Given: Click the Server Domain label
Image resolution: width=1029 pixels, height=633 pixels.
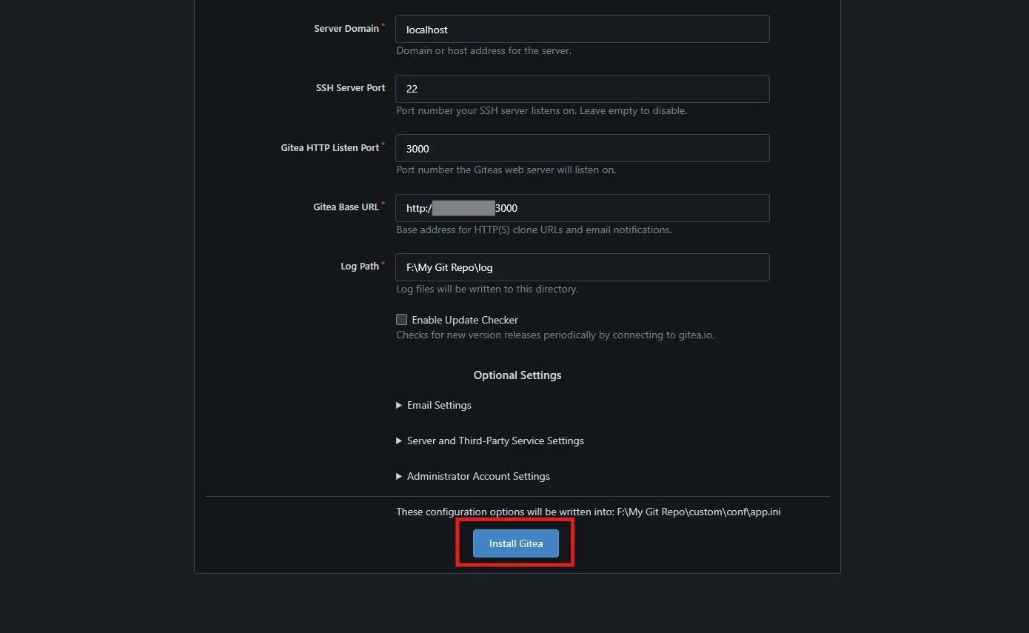Looking at the screenshot, I should [x=346, y=28].
